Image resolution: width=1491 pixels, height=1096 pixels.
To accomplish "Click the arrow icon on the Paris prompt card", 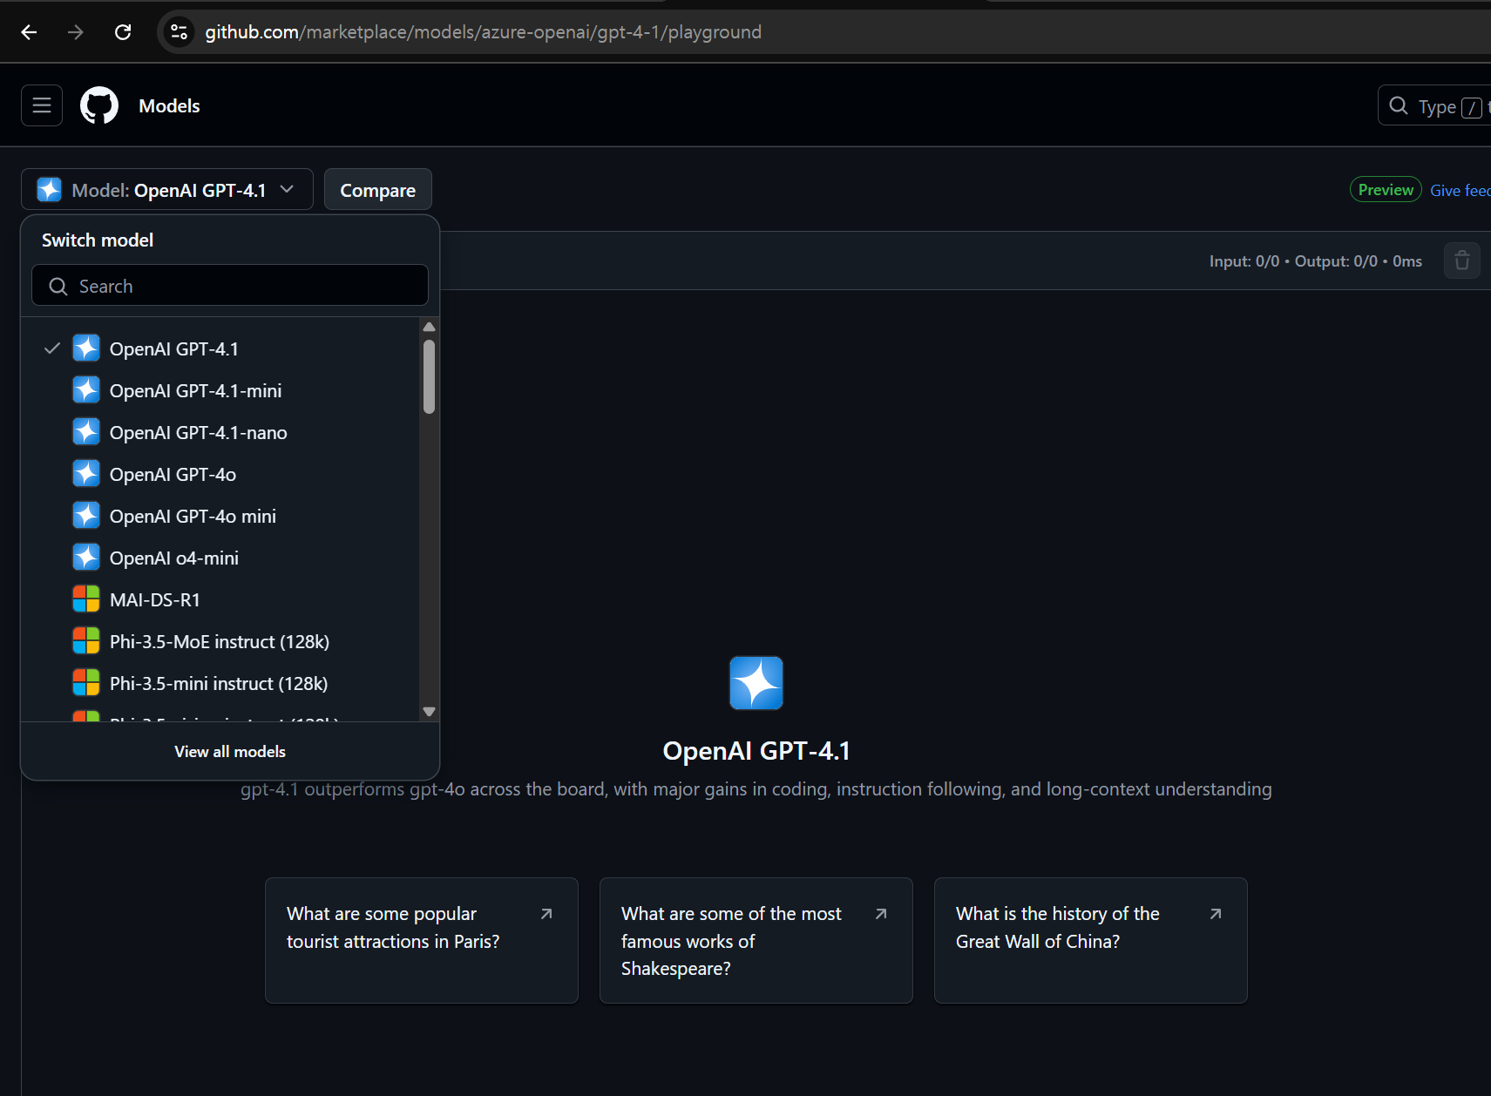I will coord(546,914).
